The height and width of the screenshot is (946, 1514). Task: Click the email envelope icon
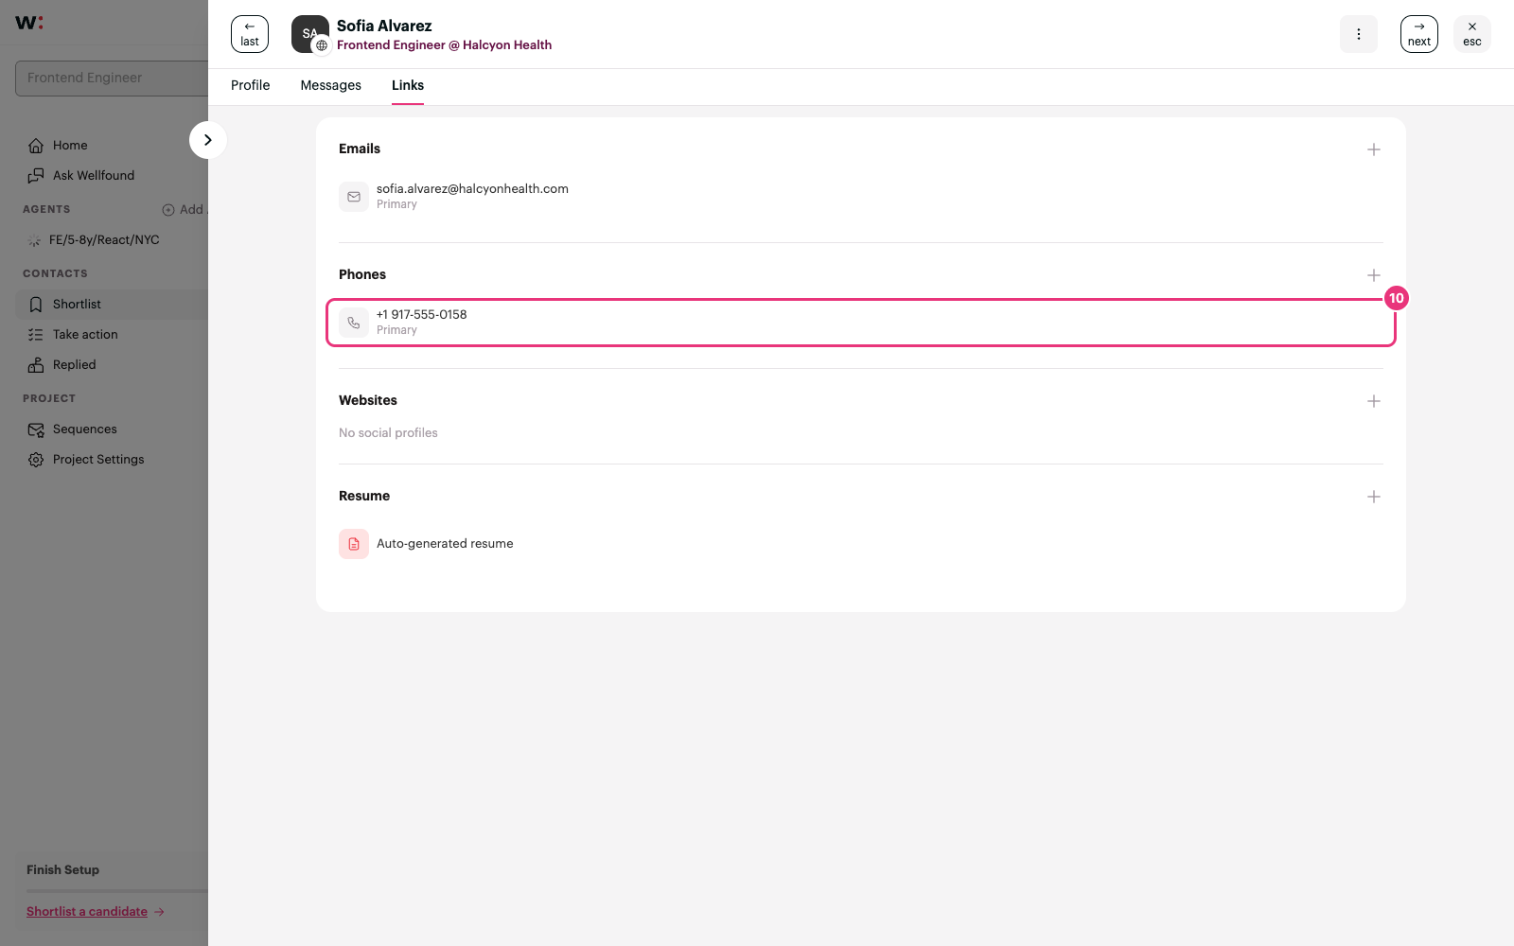(354, 197)
